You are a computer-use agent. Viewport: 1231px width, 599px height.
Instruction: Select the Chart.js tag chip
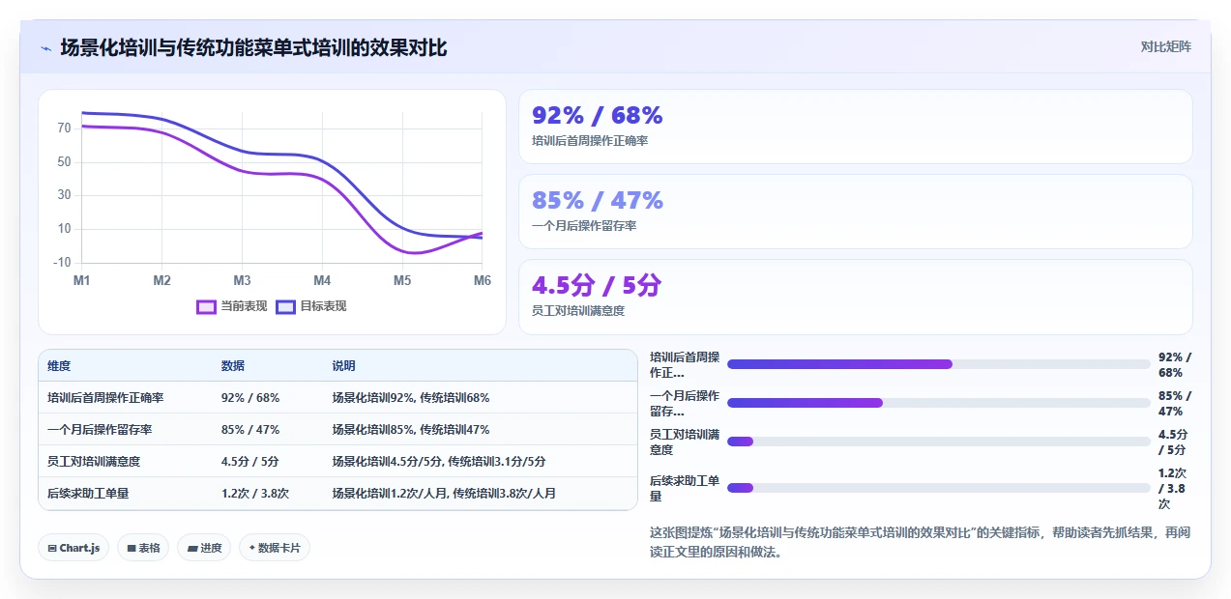[73, 548]
